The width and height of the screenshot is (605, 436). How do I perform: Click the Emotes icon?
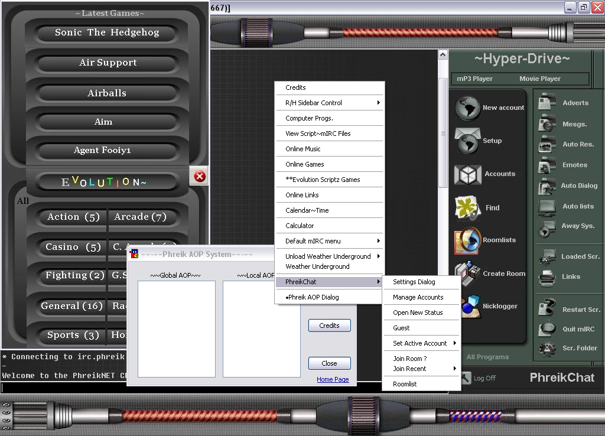pyautogui.click(x=547, y=165)
